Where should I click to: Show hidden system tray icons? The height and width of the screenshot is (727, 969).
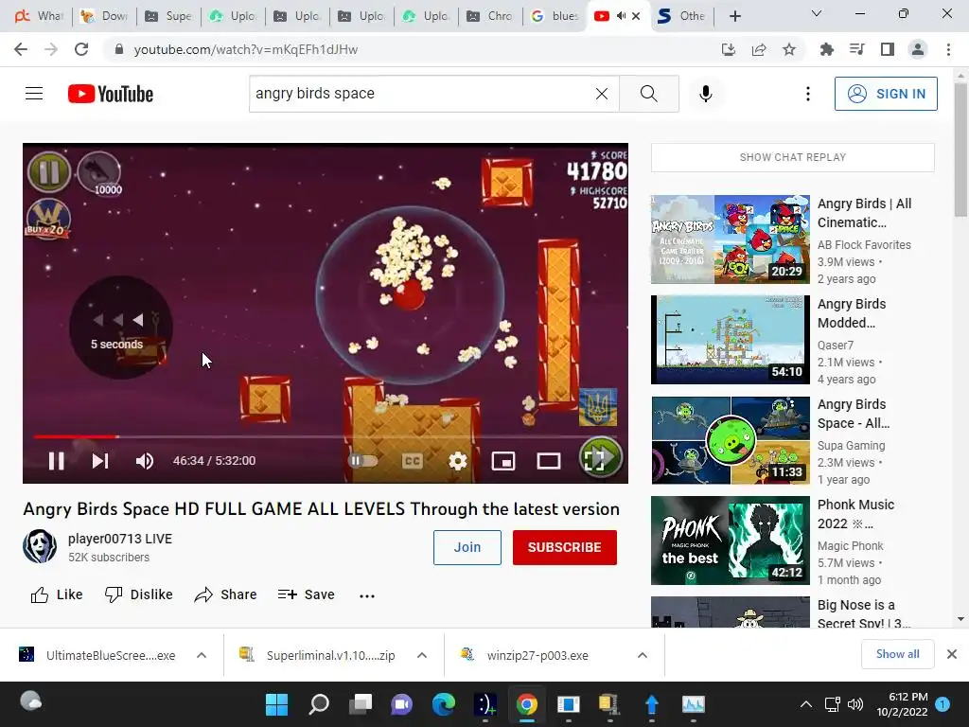tap(806, 704)
